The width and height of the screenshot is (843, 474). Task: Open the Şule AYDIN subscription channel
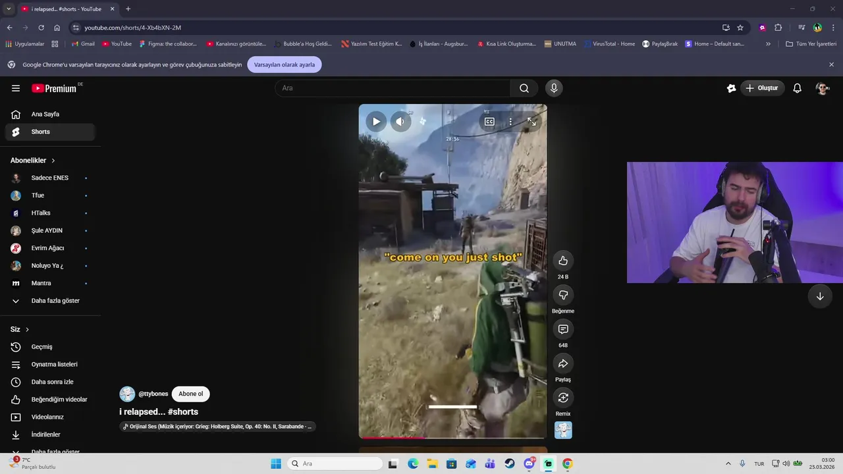[50, 230]
